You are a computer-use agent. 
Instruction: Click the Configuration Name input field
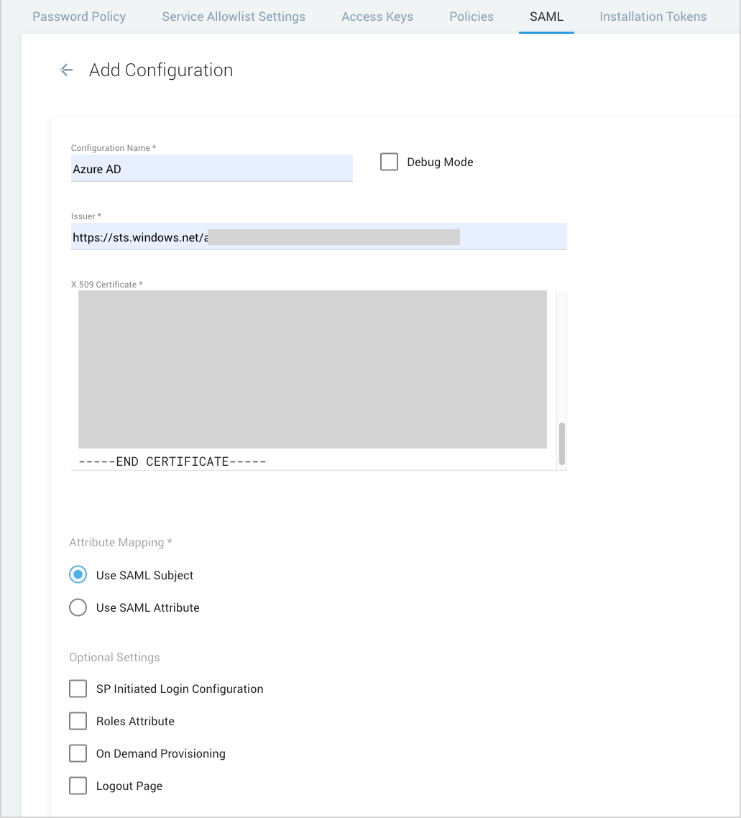[212, 169]
